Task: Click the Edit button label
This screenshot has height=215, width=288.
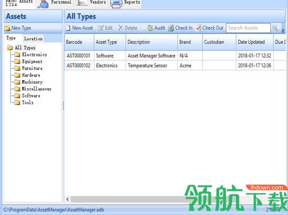Action: click(109, 28)
